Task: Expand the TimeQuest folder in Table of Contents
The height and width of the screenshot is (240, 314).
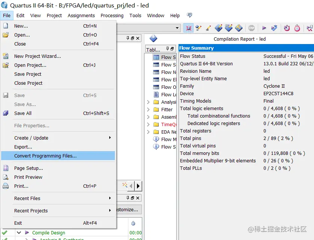Action: coord(148,124)
